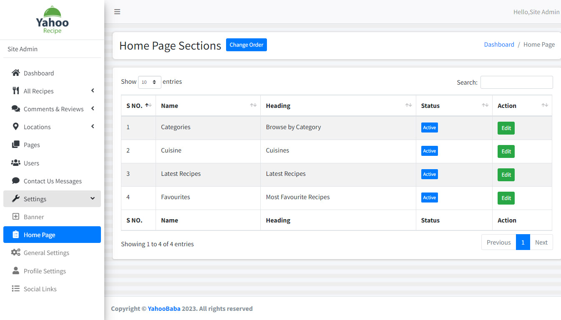The height and width of the screenshot is (320, 561).
Task: Click the Dashboard home icon in sidebar
Action: 16,73
